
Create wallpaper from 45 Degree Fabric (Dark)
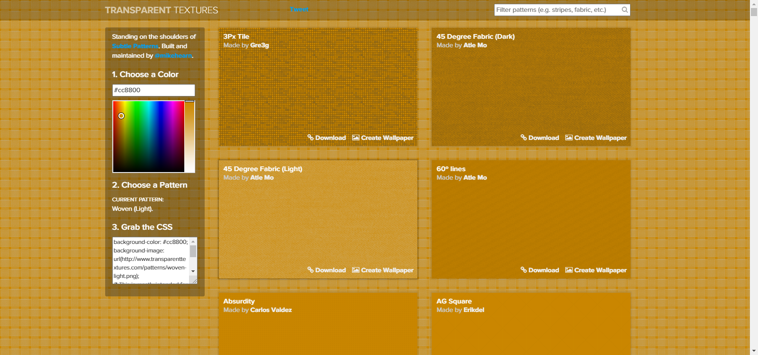coord(596,138)
